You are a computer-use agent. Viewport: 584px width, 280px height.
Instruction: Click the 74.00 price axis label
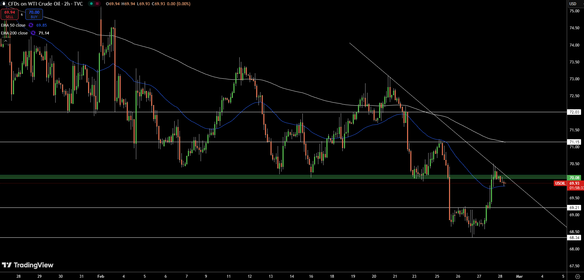[x=574, y=45]
